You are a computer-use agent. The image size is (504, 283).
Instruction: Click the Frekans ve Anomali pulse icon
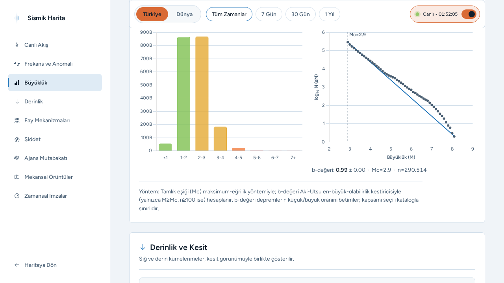coord(17,64)
